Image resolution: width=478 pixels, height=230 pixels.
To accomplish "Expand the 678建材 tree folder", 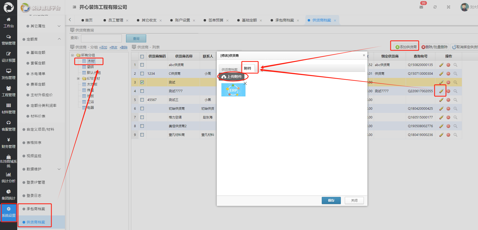I will point(78,79).
